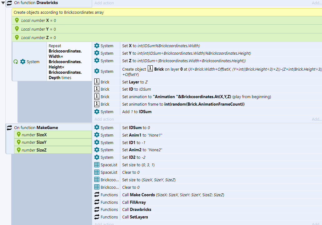Click the Drawbricks function arrows icon

(x=9, y=3)
